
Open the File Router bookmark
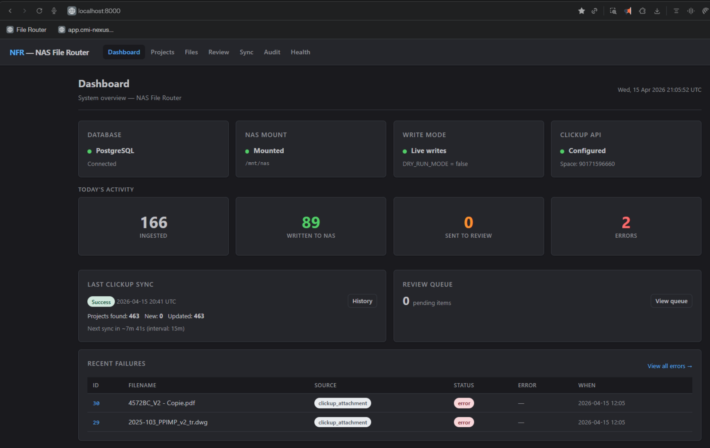(27, 30)
